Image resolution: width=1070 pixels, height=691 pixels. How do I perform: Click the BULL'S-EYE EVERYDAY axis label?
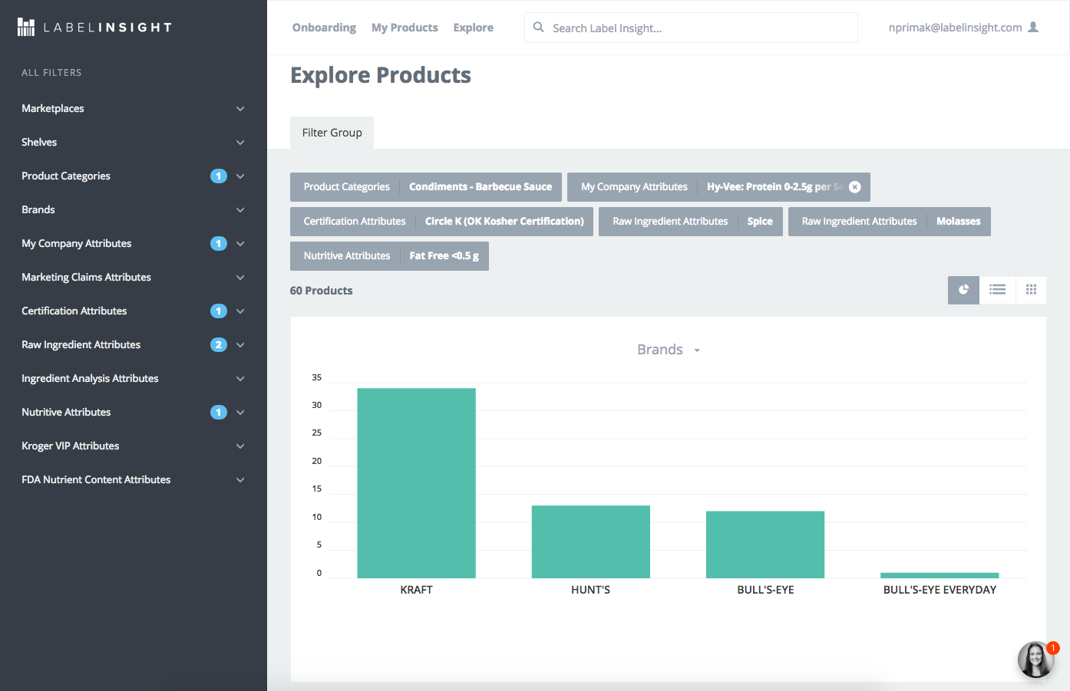(x=940, y=590)
